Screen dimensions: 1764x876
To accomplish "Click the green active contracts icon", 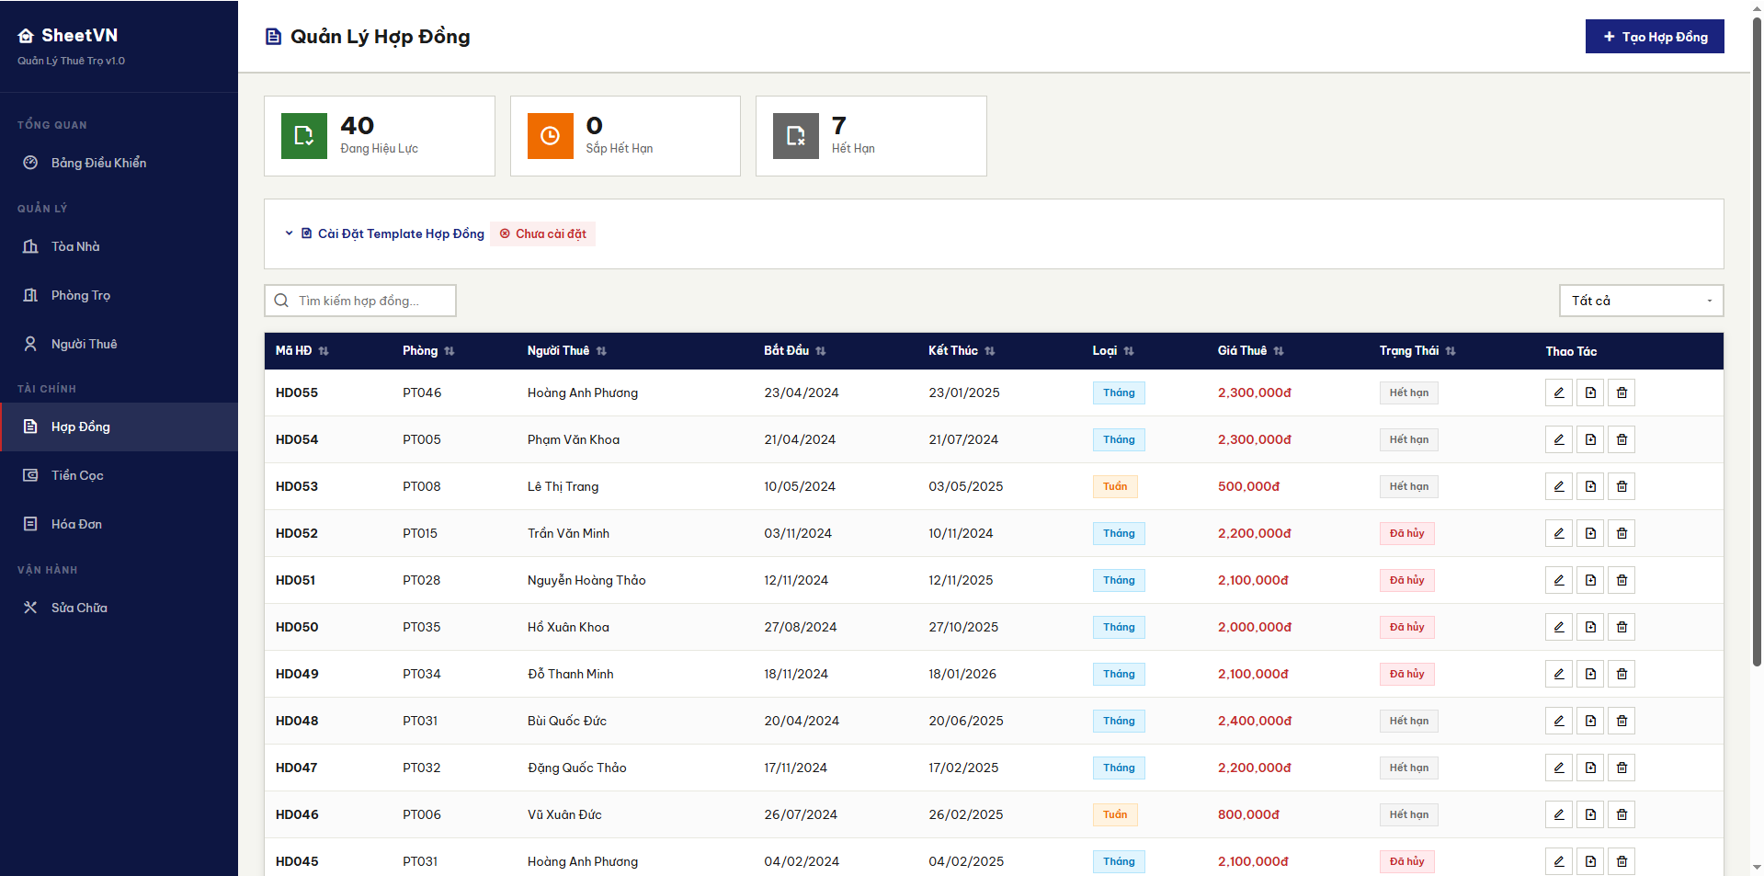I will (x=304, y=136).
